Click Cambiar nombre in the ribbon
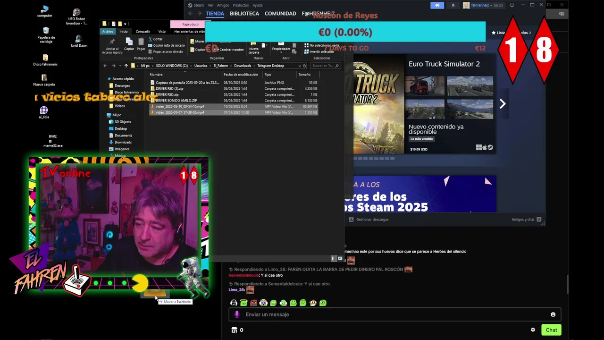Screen dimensions: 604x340 [229, 50]
